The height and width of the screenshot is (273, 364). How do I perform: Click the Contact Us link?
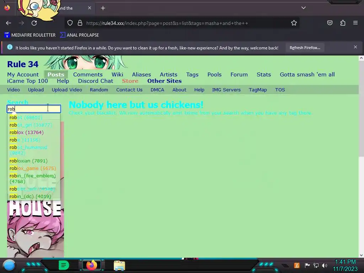coord(129,90)
